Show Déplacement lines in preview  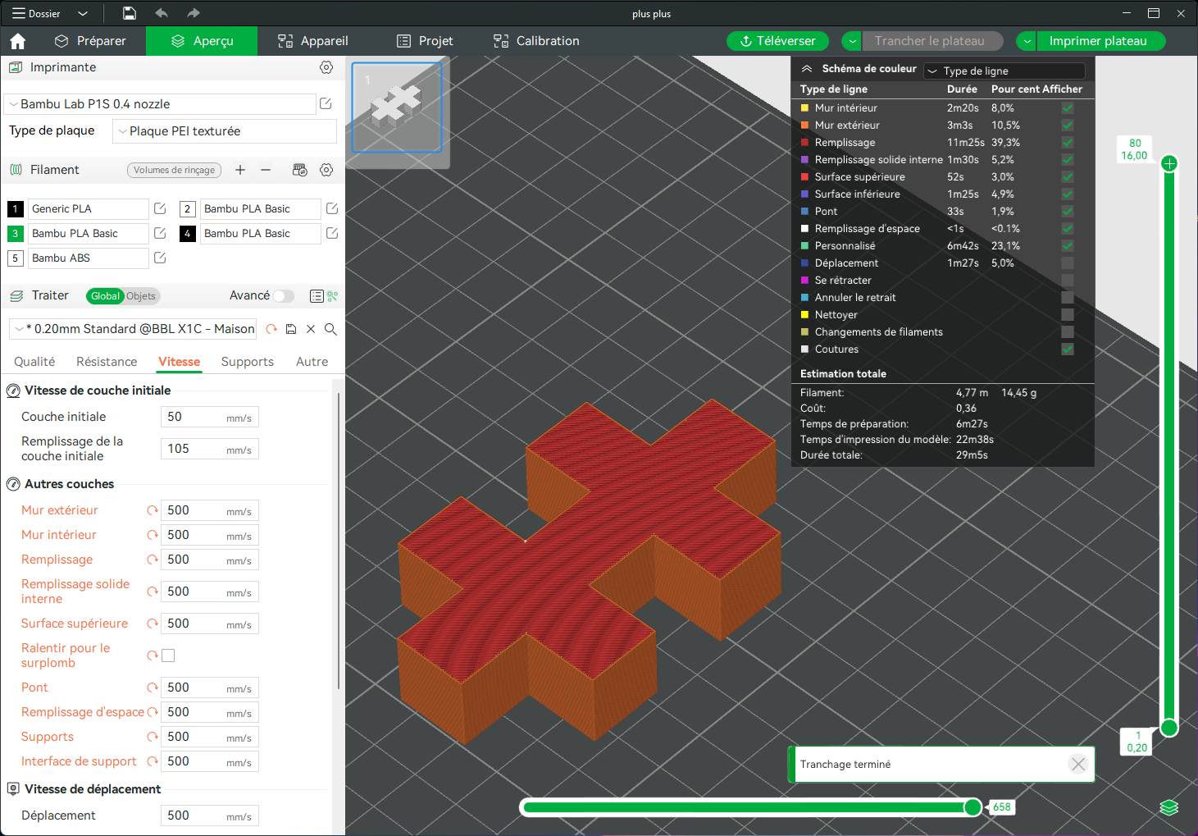coord(1068,263)
